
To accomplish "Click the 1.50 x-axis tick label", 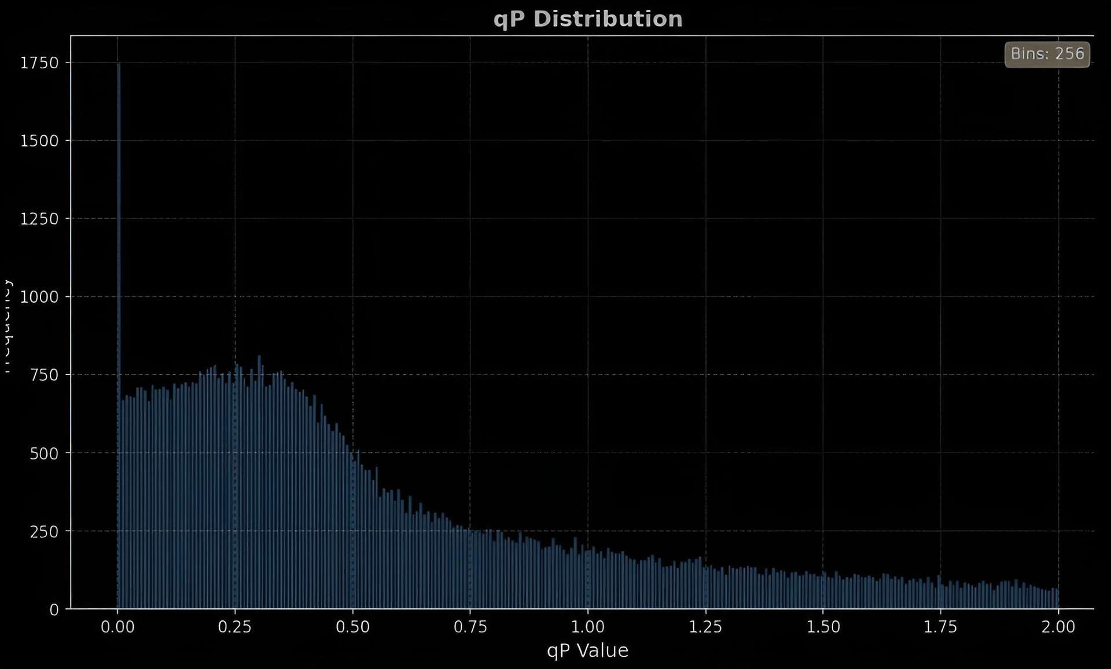I will (823, 627).
